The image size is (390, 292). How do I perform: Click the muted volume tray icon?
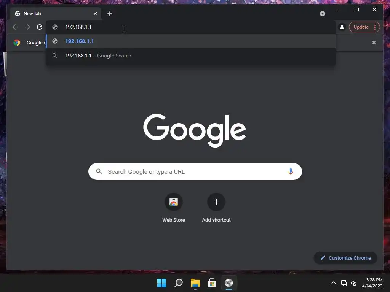pyautogui.click(x=354, y=283)
